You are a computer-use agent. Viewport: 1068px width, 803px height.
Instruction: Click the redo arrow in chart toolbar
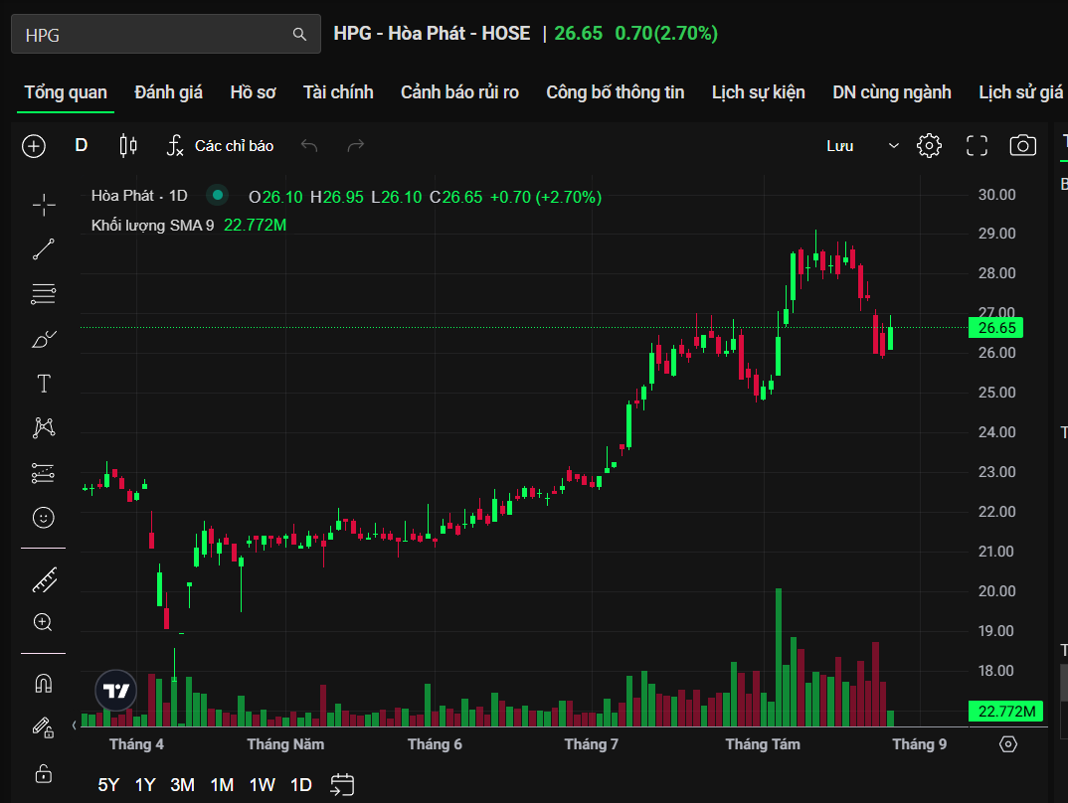356,146
